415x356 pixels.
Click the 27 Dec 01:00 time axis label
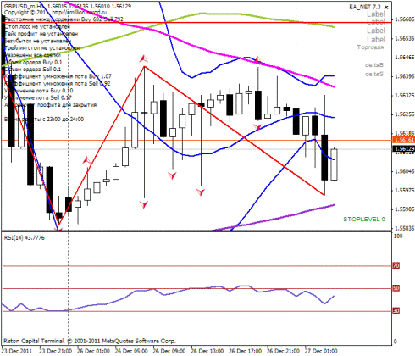321,351
